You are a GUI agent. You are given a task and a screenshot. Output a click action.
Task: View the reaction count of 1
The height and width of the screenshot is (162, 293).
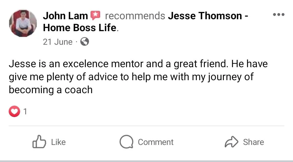[x=25, y=112]
